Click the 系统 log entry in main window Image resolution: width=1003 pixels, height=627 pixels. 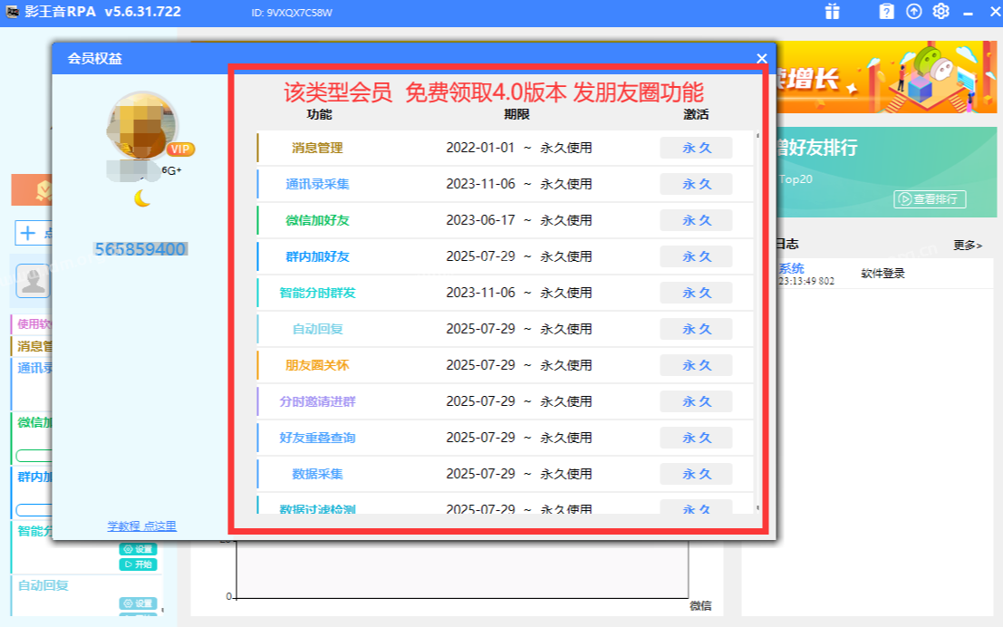point(791,268)
